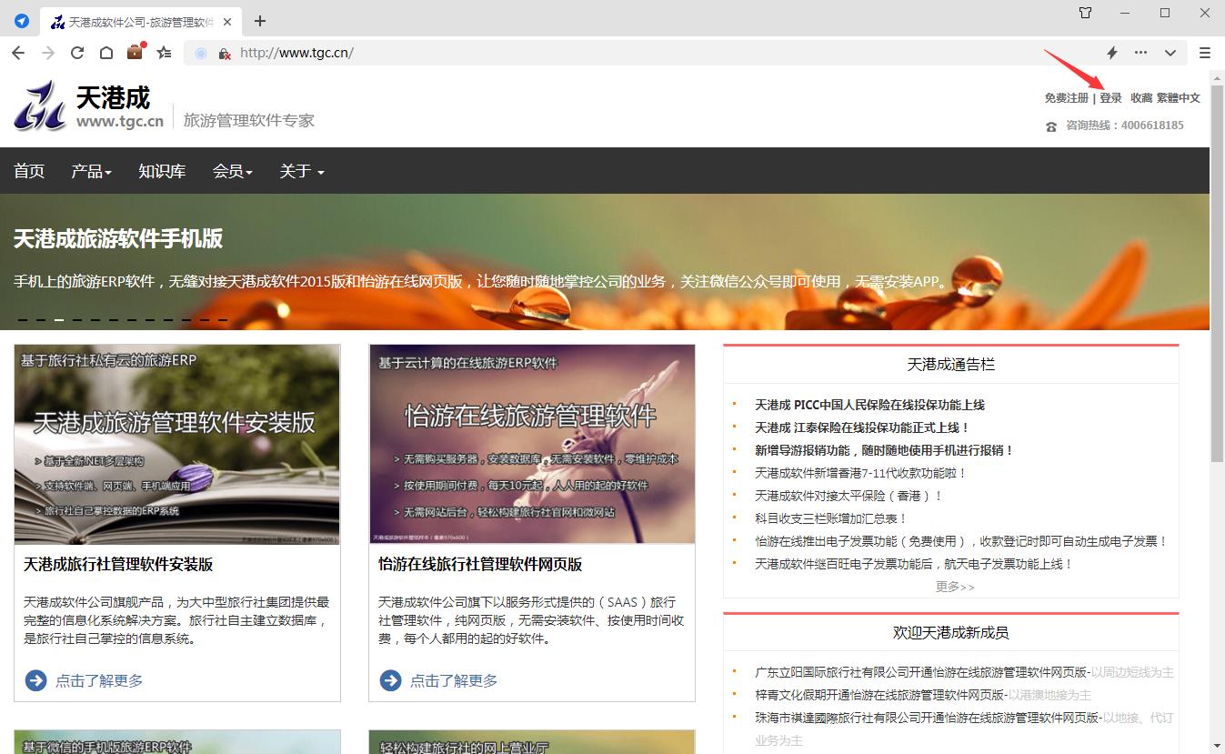Screen dimensions: 1225x754
Task: Expand the 产品 dropdown menu
Action: tap(91, 171)
